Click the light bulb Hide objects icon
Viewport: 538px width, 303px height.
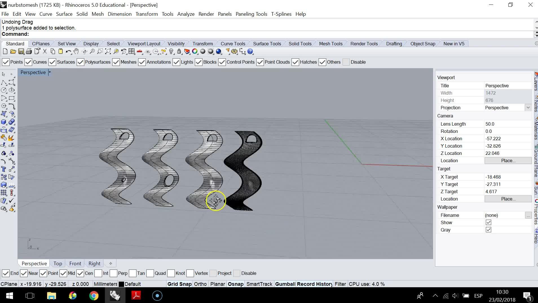[x=171, y=52]
